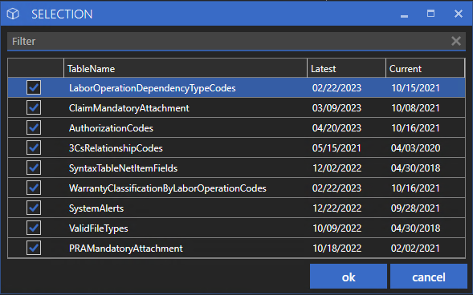Uncheck WarrantyClassificationByLaborOperationCodes checkbox
The height and width of the screenshot is (295, 473).
click(x=34, y=188)
